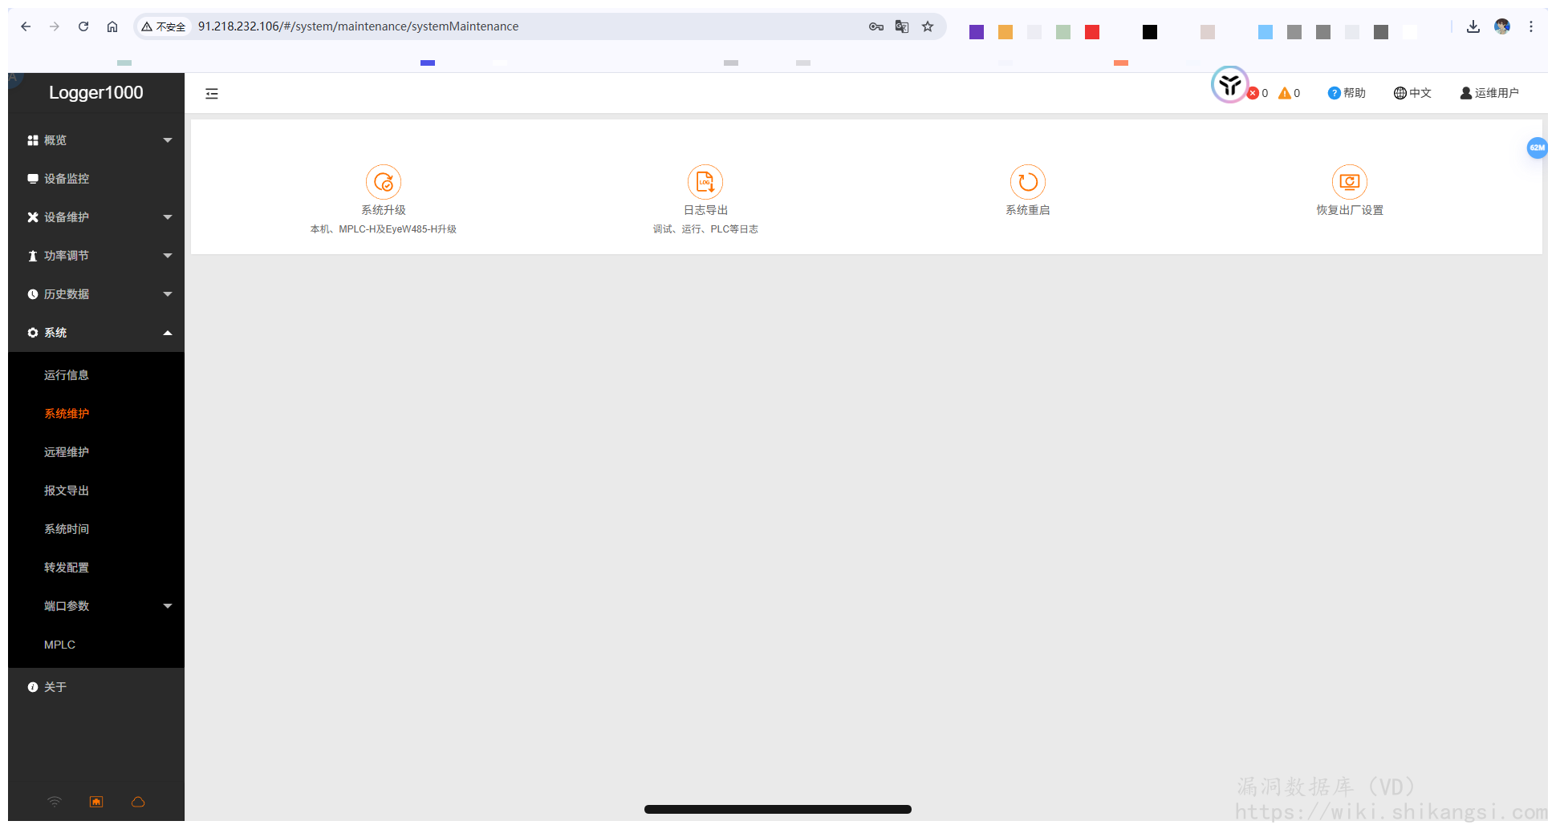Click the 调试、运行、PLC等日志 description
The height and width of the screenshot is (829, 1556).
coord(705,229)
